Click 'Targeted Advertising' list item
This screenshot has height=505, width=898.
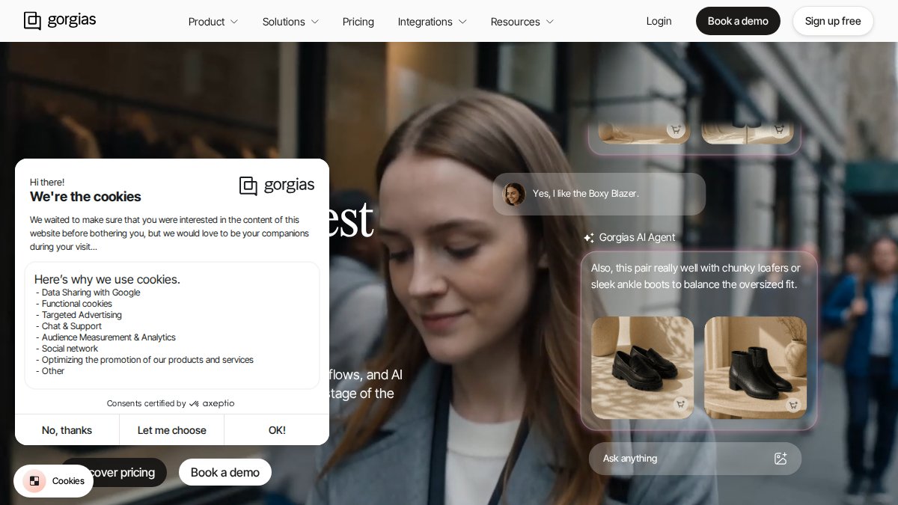(x=82, y=315)
